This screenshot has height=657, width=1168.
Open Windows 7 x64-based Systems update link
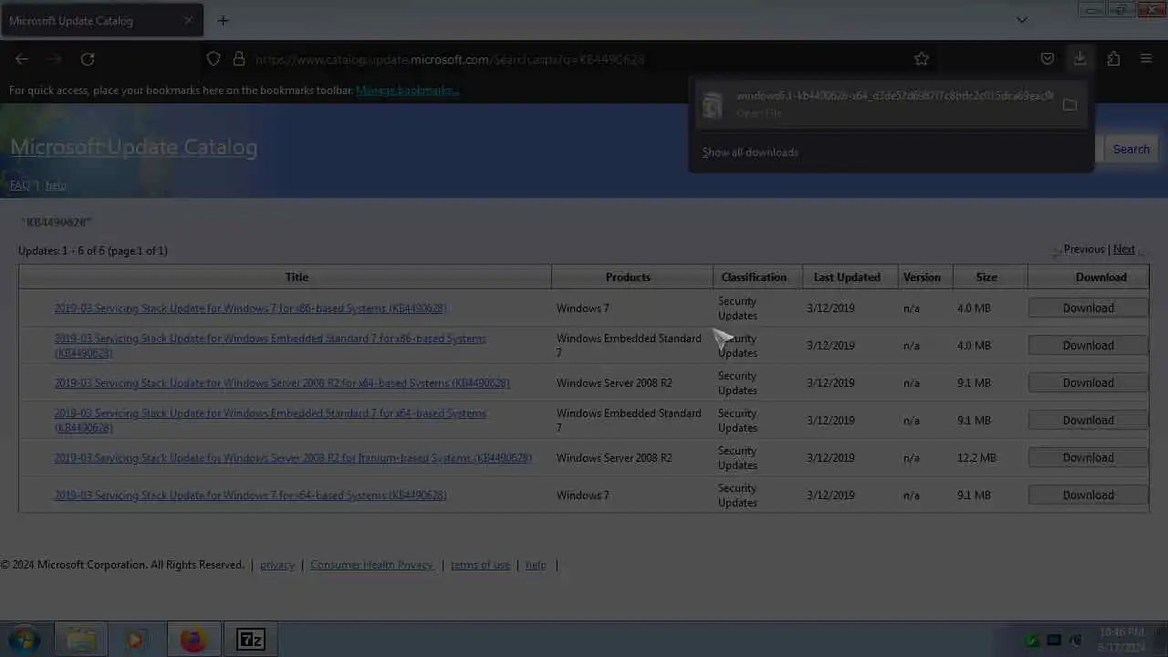(250, 495)
